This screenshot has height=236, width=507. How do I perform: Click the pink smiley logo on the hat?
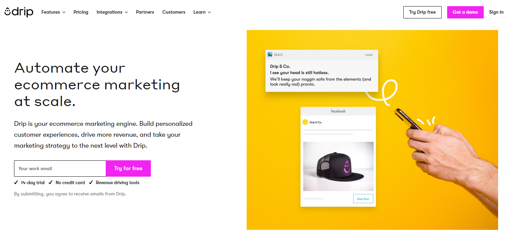point(347,167)
